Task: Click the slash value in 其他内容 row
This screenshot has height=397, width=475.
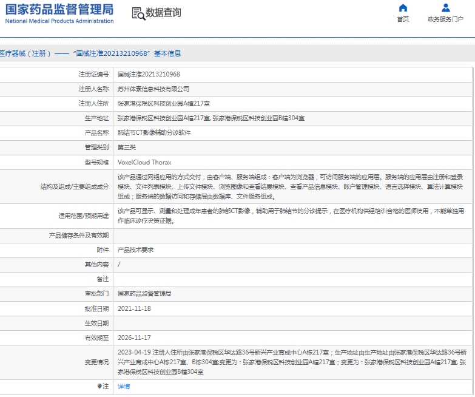Action: (x=119, y=264)
